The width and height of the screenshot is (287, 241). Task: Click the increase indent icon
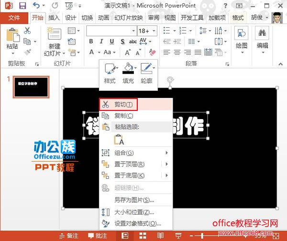(x=177, y=42)
